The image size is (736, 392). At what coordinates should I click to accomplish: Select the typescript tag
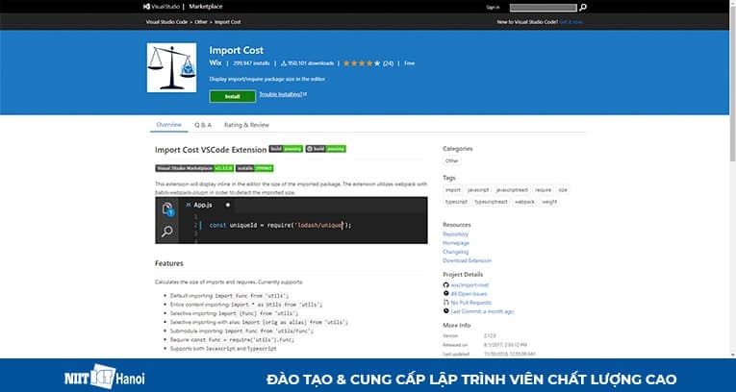click(x=456, y=202)
